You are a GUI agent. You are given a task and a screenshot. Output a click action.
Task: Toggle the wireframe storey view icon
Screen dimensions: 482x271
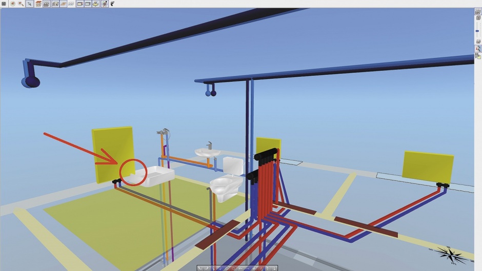[x=47, y=4]
